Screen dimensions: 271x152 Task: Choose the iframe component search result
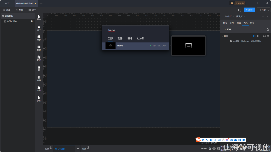(x=135, y=46)
